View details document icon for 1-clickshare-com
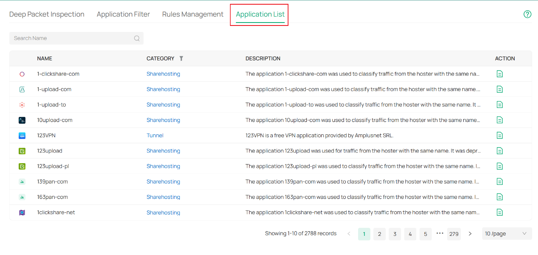This screenshot has height=255, width=538. pyautogui.click(x=500, y=74)
